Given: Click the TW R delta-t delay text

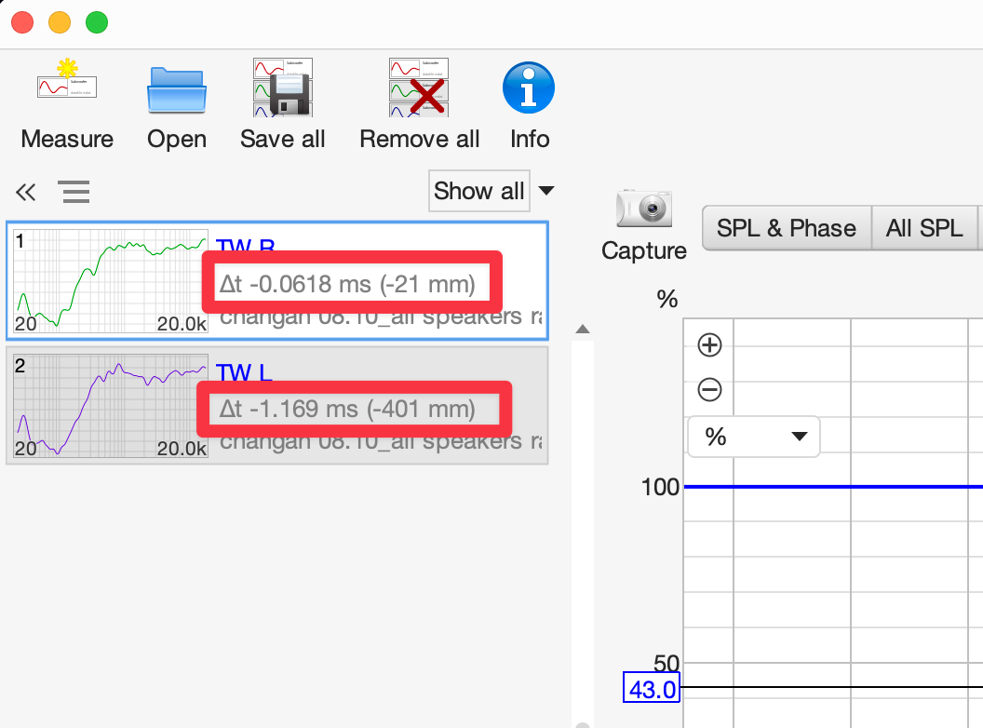Looking at the screenshot, I should pos(346,284).
